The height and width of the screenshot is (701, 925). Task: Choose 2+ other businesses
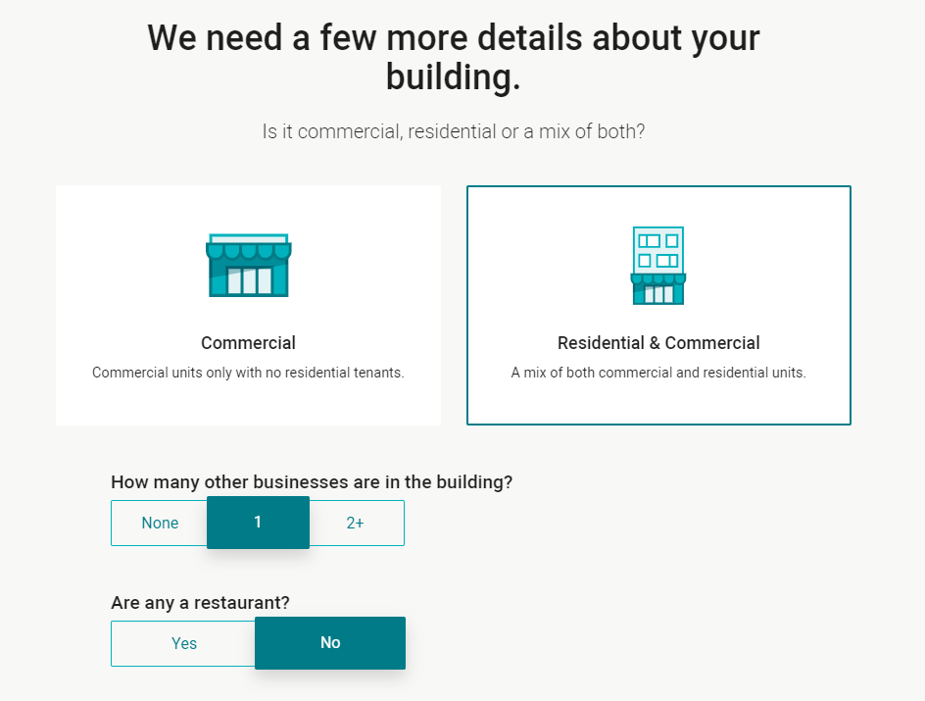[x=356, y=523]
